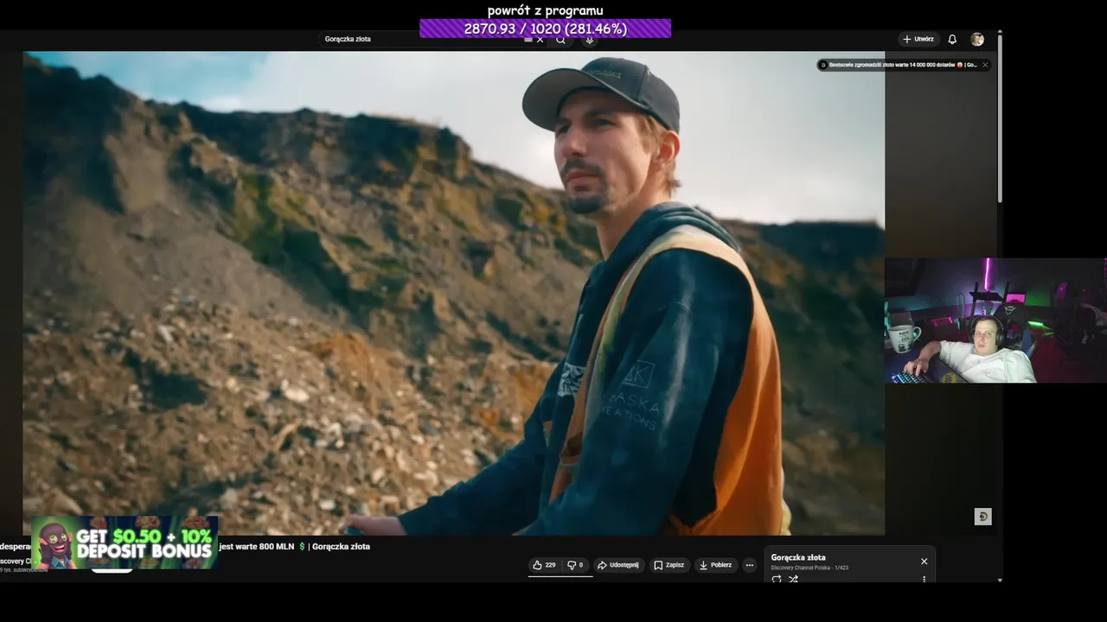Screen dimensions: 1107x622
Task: Click the Zapisz save button
Action: coord(669,565)
